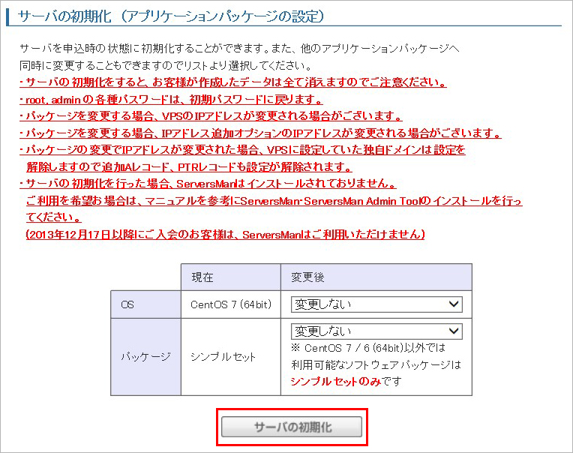Click the VPS IP address change warning
This screenshot has width=573, height=453.
coord(211,117)
